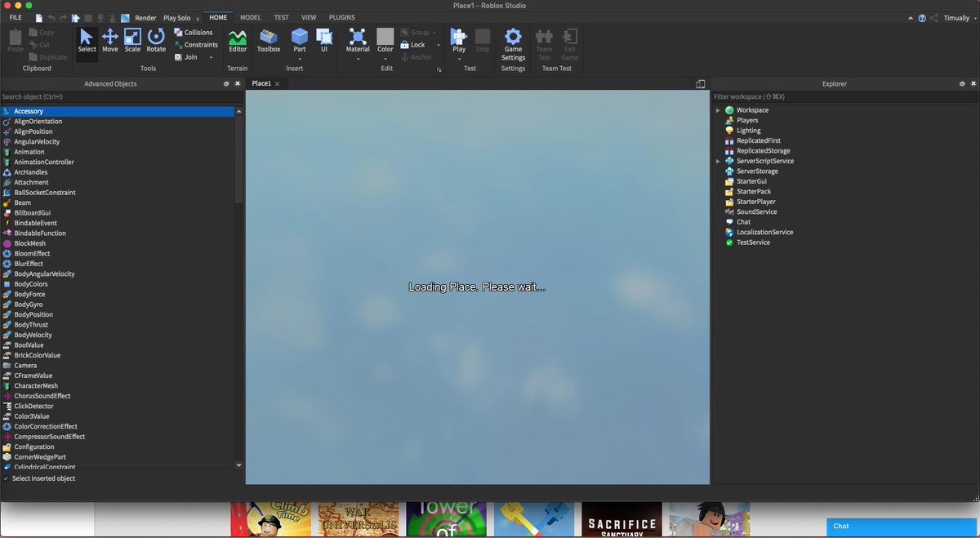The width and height of the screenshot is (980, 538).
Task: Switch to the PLUGINS tab
Action: pos(341,17)
